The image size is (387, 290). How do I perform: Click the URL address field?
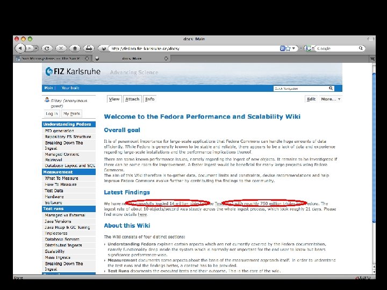click(193, 48)
